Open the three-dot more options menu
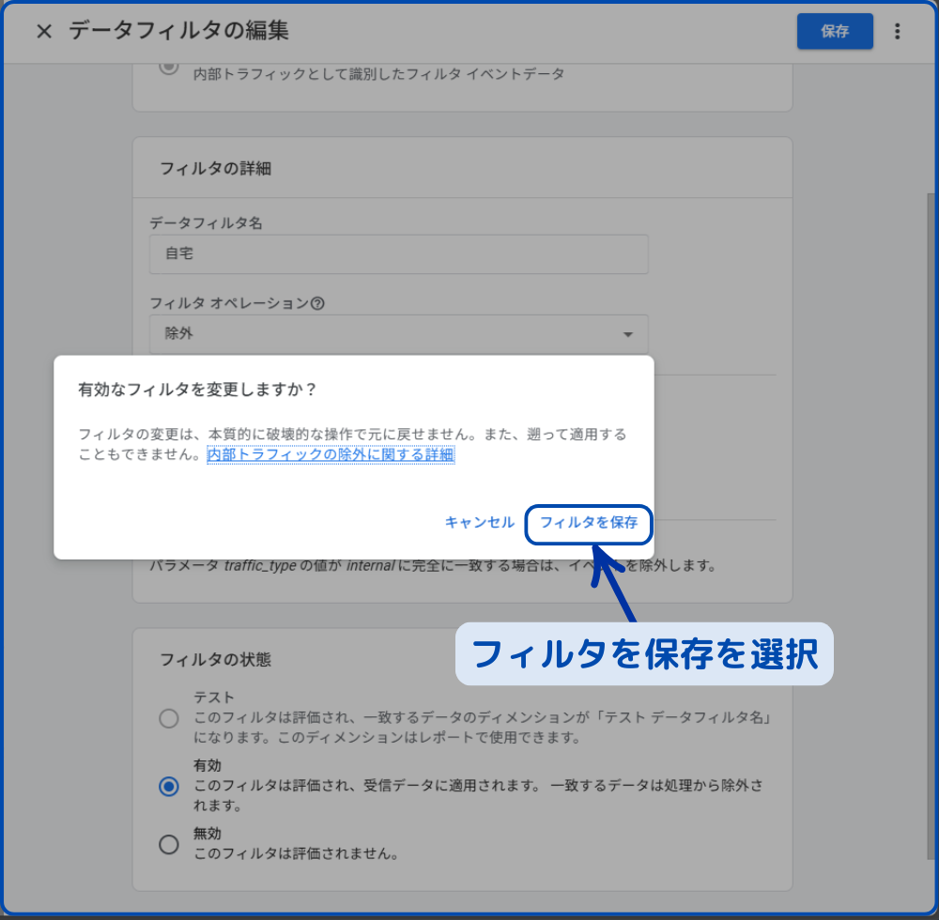Viewport: 939px width, 920px height. click(897, 31)
